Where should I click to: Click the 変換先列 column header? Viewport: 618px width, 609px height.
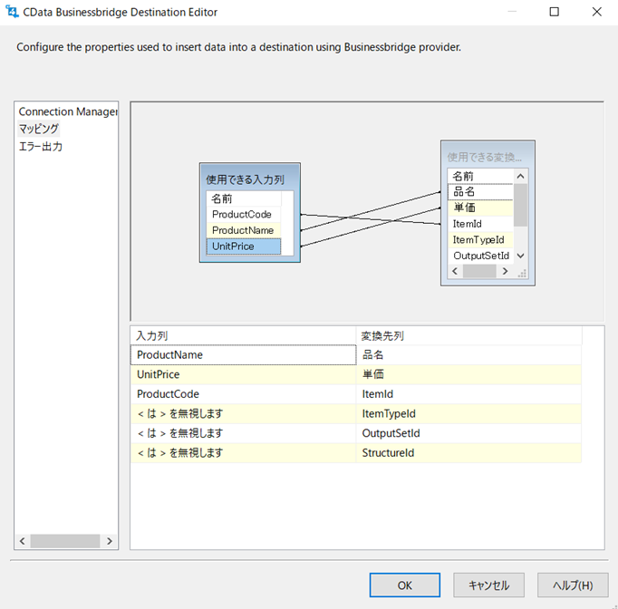[x=469, y=336]
